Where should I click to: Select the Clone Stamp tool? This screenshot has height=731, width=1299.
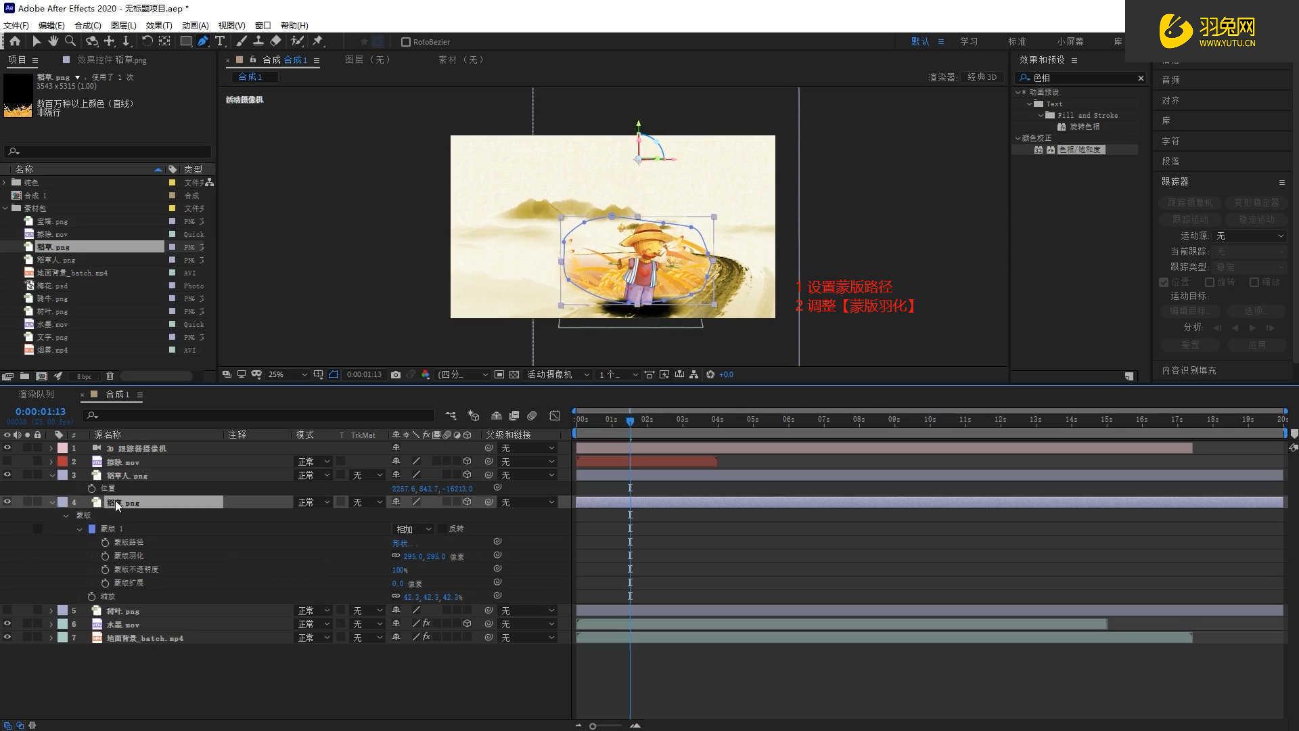258,41
